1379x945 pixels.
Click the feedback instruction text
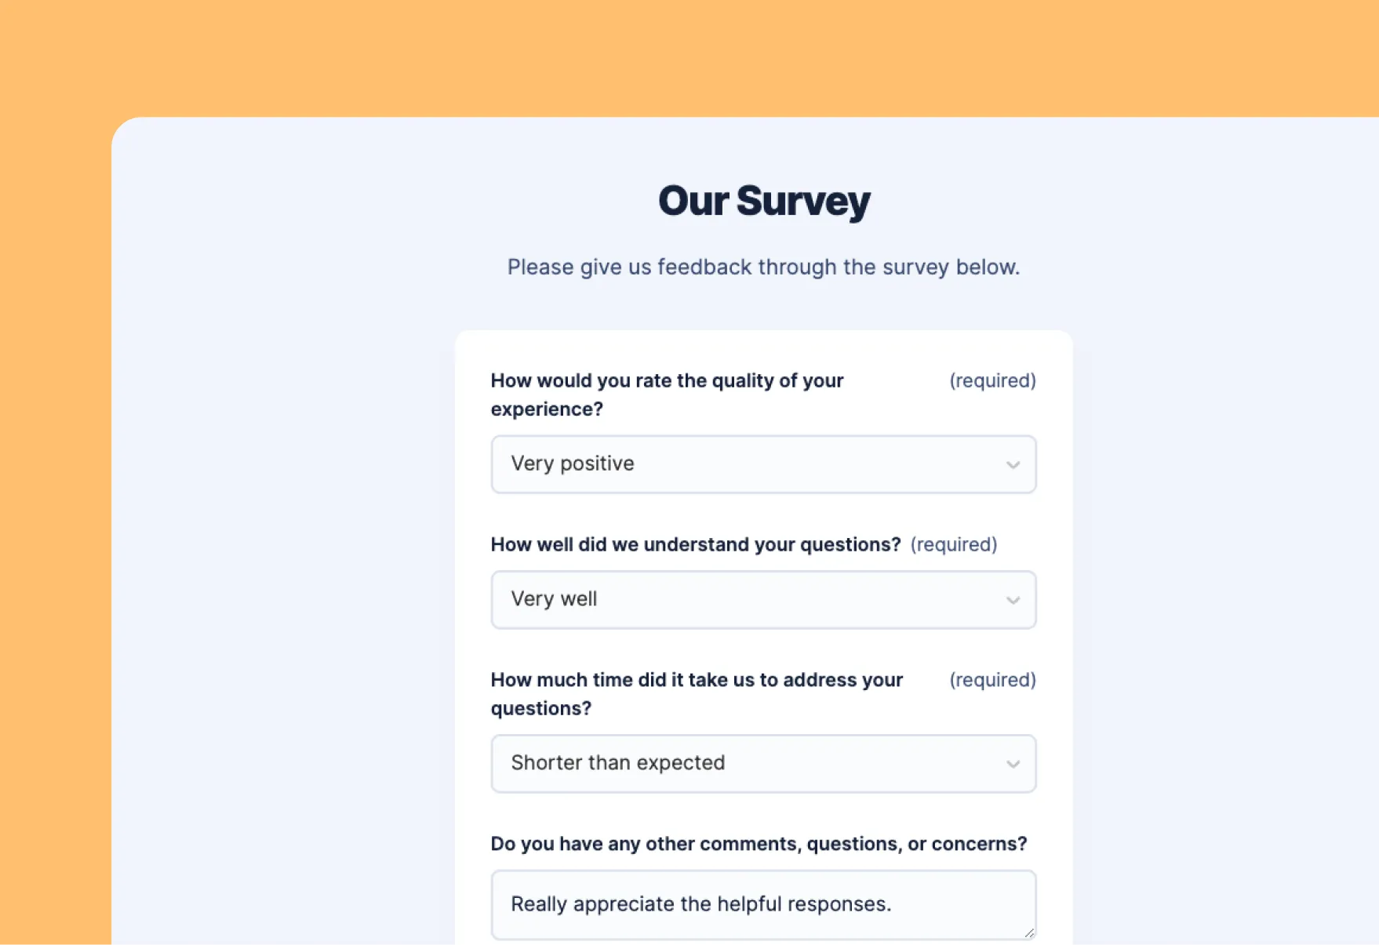point(763,267)
